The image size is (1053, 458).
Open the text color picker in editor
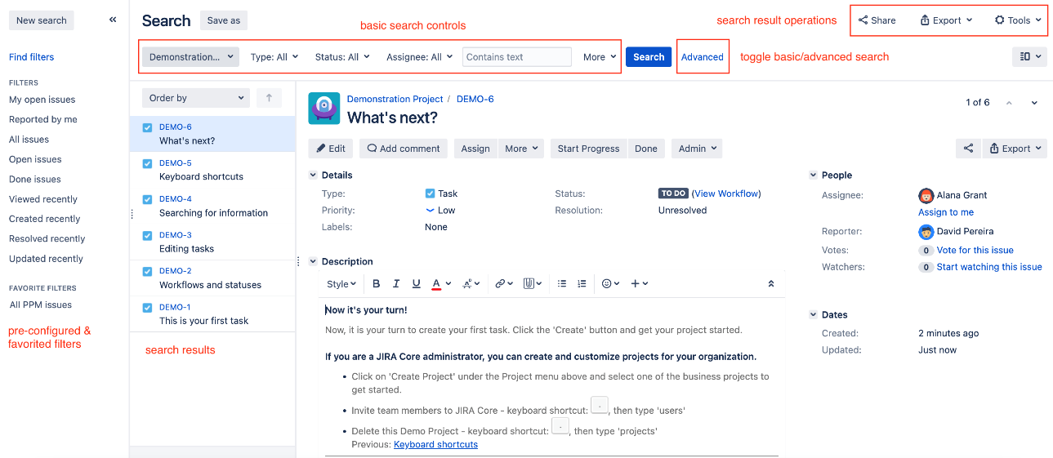coord(441,284)
